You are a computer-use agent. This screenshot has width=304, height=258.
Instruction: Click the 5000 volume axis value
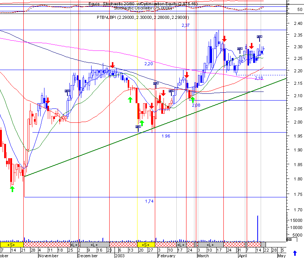point(298,235)
